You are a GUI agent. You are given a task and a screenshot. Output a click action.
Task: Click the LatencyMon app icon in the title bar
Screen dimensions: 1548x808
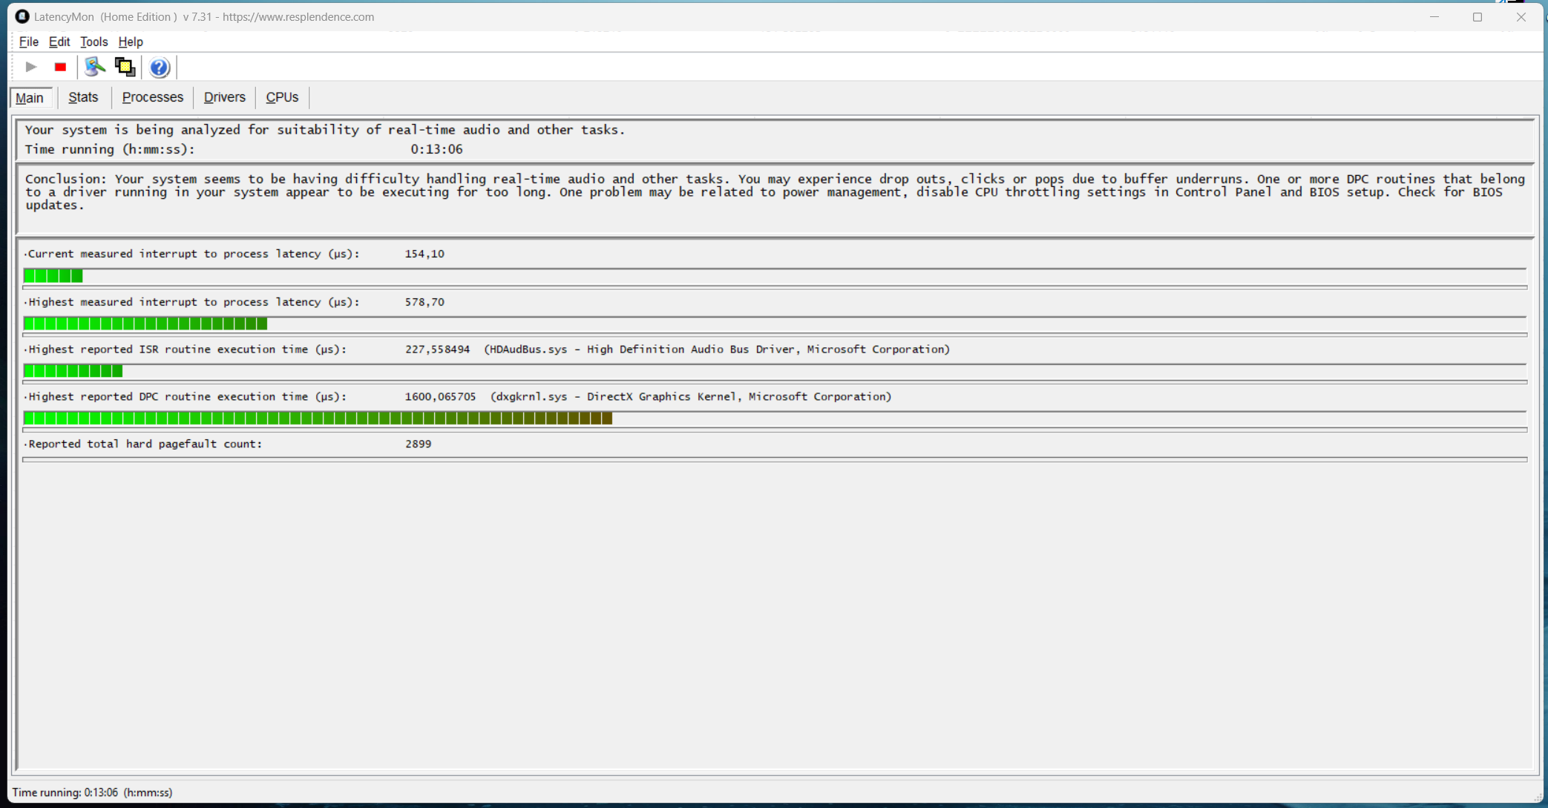[22, 16]
